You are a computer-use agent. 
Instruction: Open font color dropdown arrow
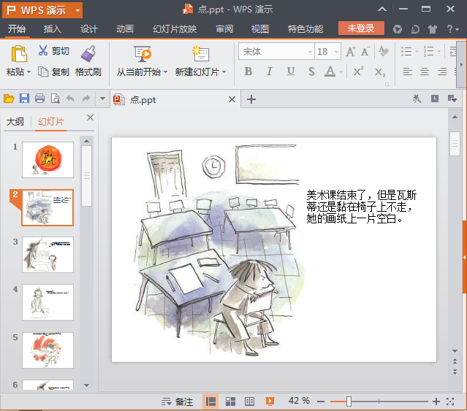pos(341,72)
